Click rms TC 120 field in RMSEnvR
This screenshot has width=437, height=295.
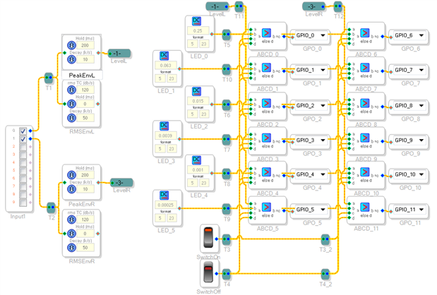tap(85, 219)
